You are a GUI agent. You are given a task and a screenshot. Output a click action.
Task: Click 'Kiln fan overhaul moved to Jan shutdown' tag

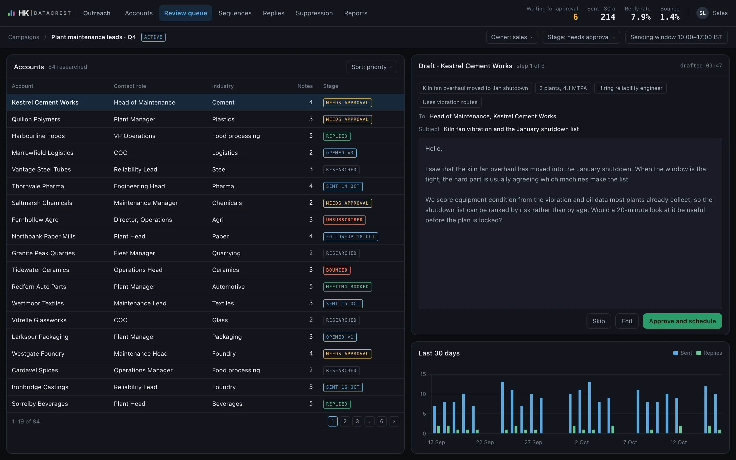point(475,88)
